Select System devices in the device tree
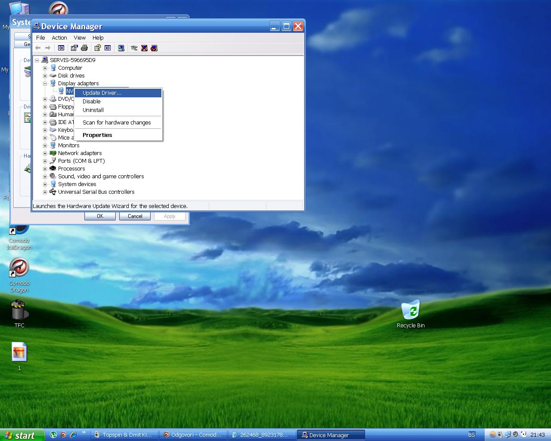Viewport: 551px width, 441px height. (77, 184)
